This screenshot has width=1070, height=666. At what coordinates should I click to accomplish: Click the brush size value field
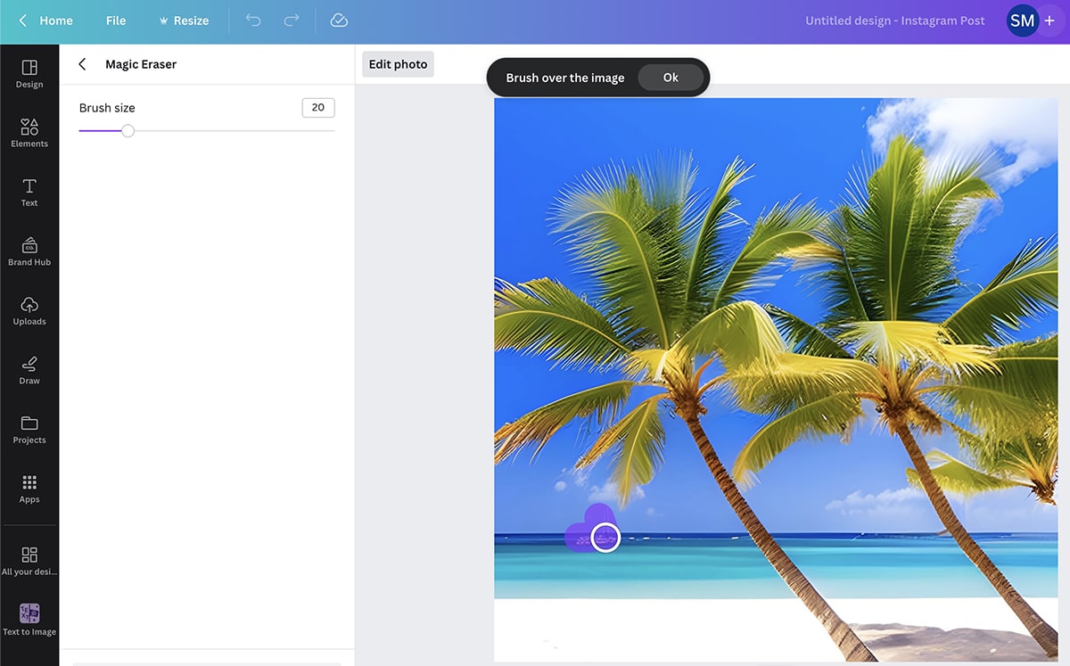tap(318, 108)
